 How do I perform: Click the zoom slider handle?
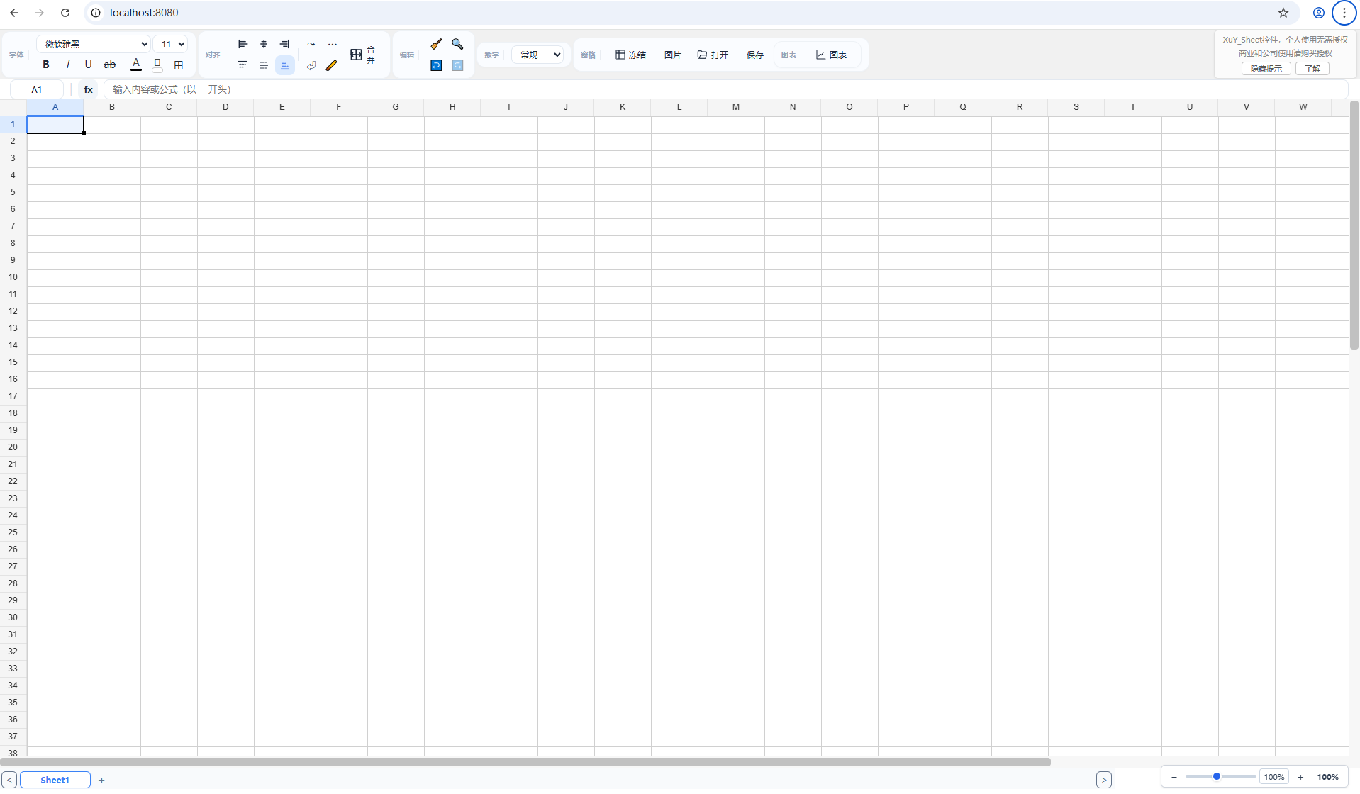1216,777
